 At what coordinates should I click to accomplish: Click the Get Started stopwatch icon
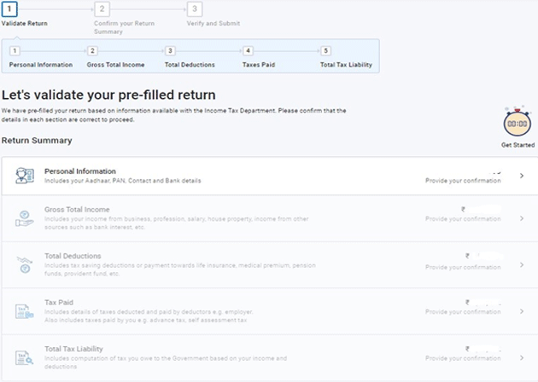[x=518, y=123]
